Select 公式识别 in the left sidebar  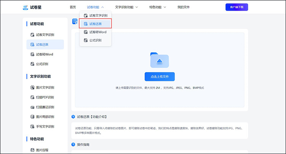(x=45, y=64)
